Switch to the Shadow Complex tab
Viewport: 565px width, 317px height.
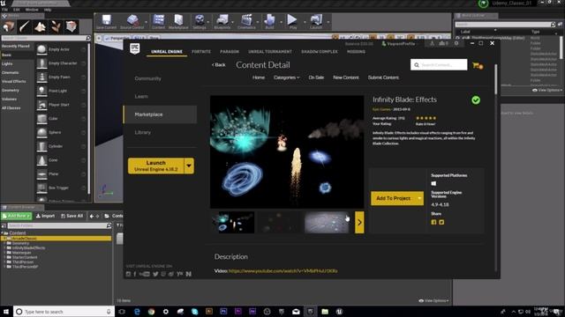pos(320,52)
